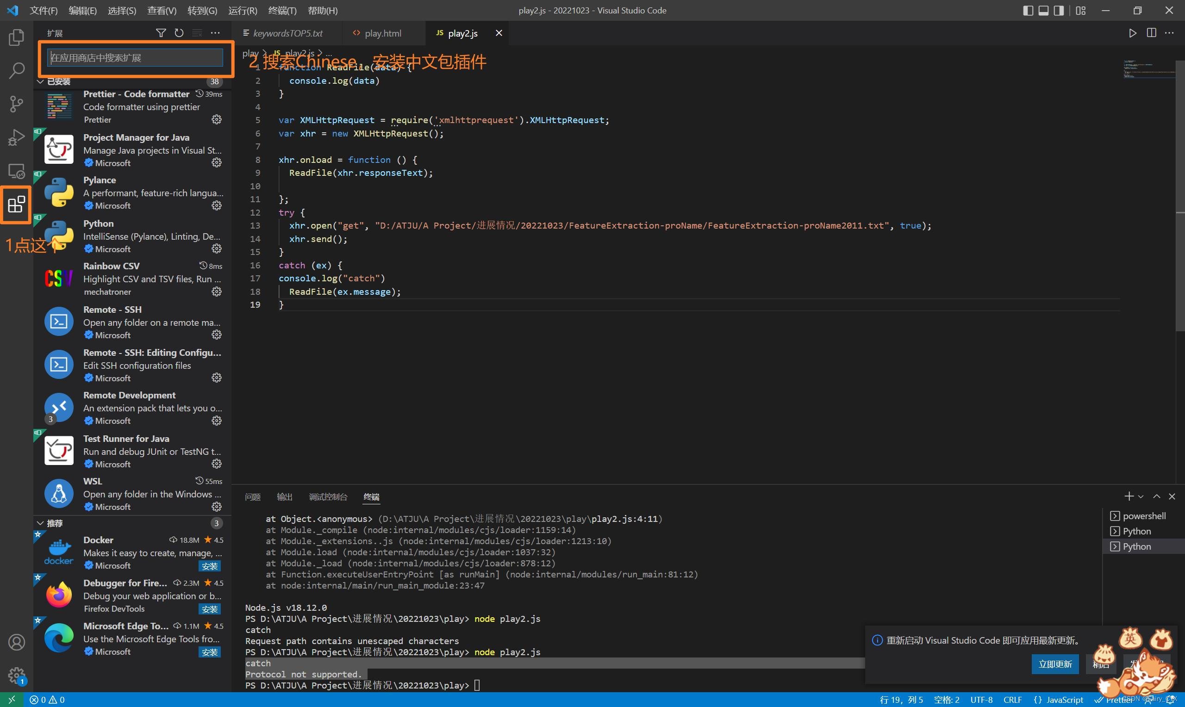Collapse the 推荐 recommended section

click(41, 523)
